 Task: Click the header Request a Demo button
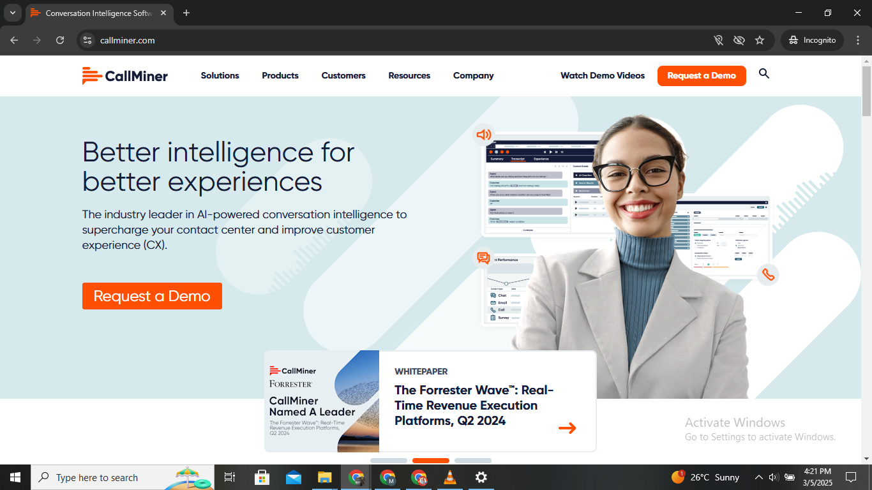[x=702, y=75]
